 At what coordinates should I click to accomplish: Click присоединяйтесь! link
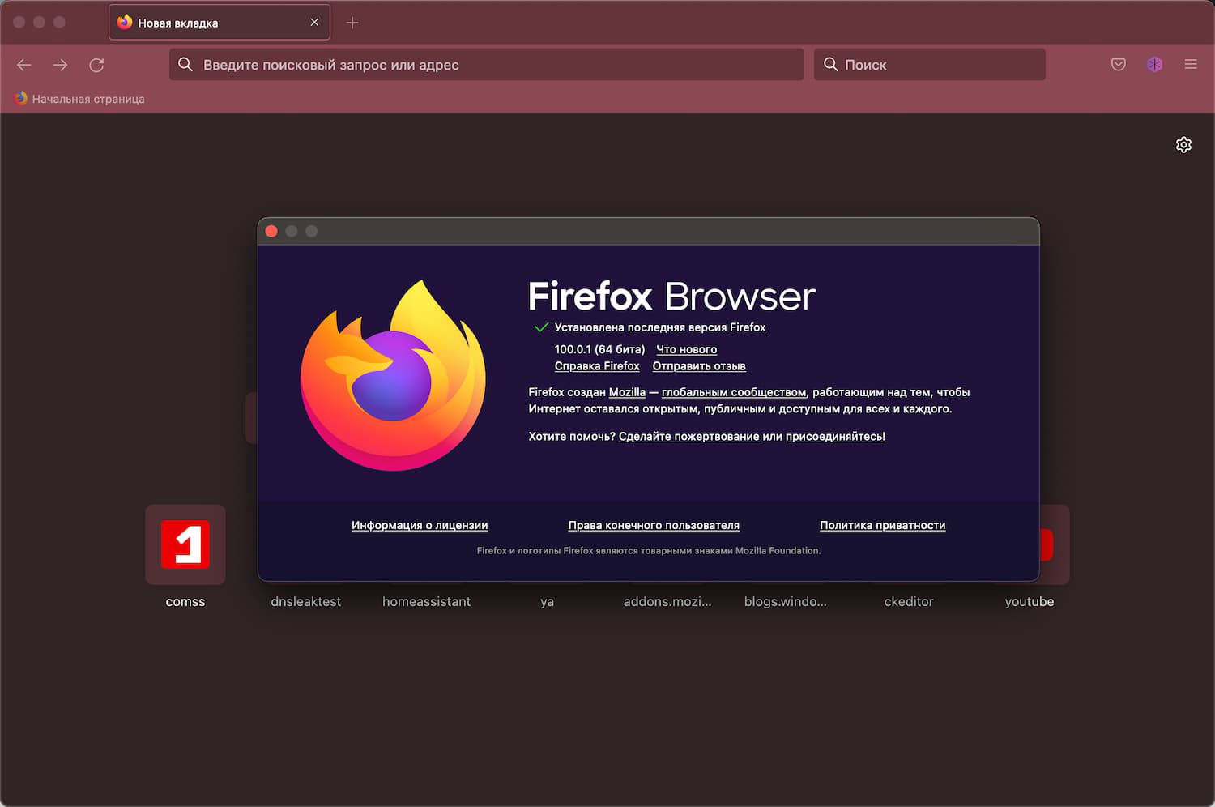point(835,437)
